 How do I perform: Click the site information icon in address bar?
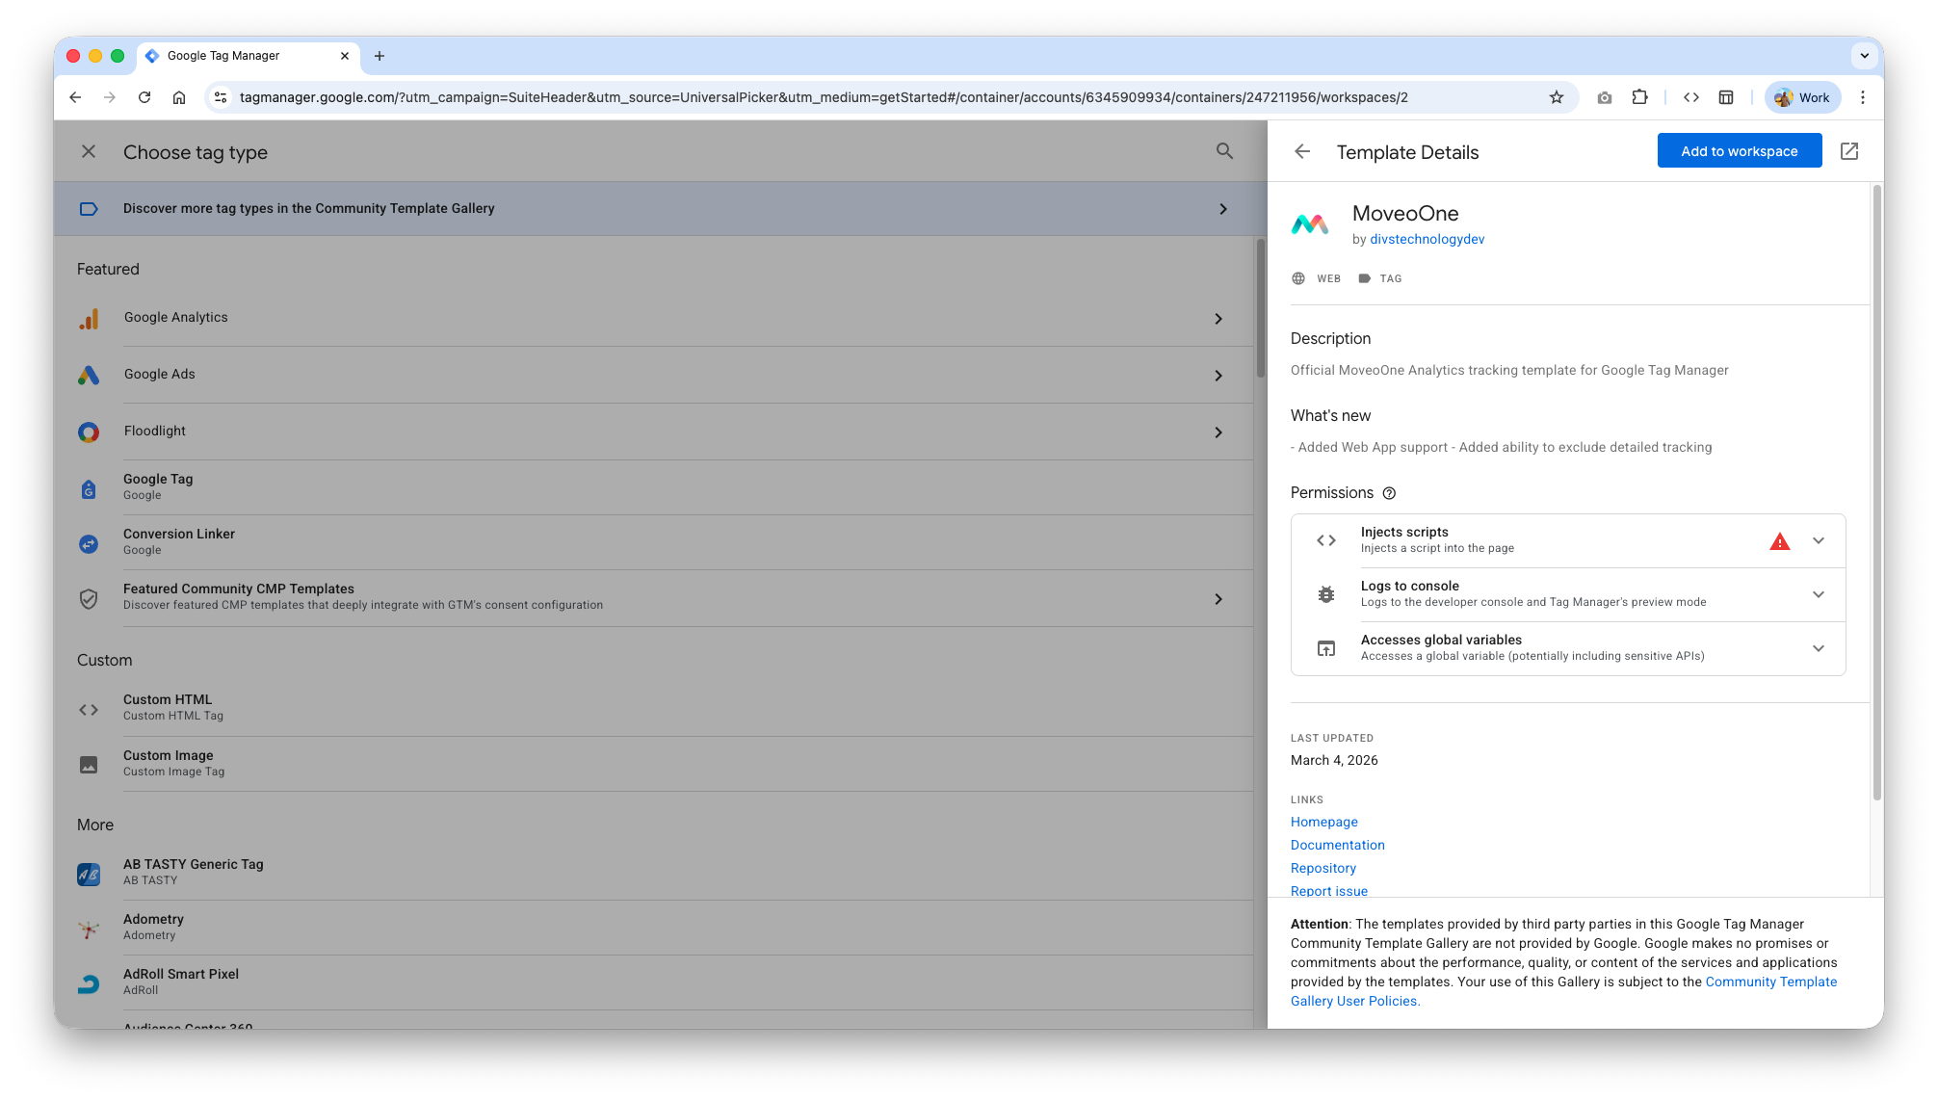pos(221,97)
